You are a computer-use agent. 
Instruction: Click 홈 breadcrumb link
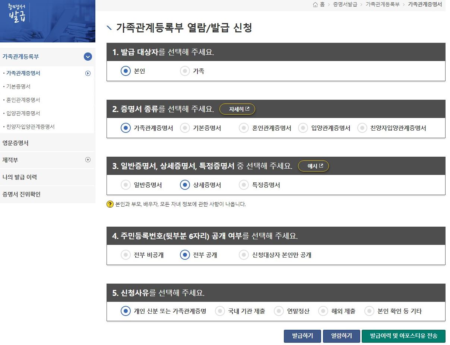tap(322, 4)
